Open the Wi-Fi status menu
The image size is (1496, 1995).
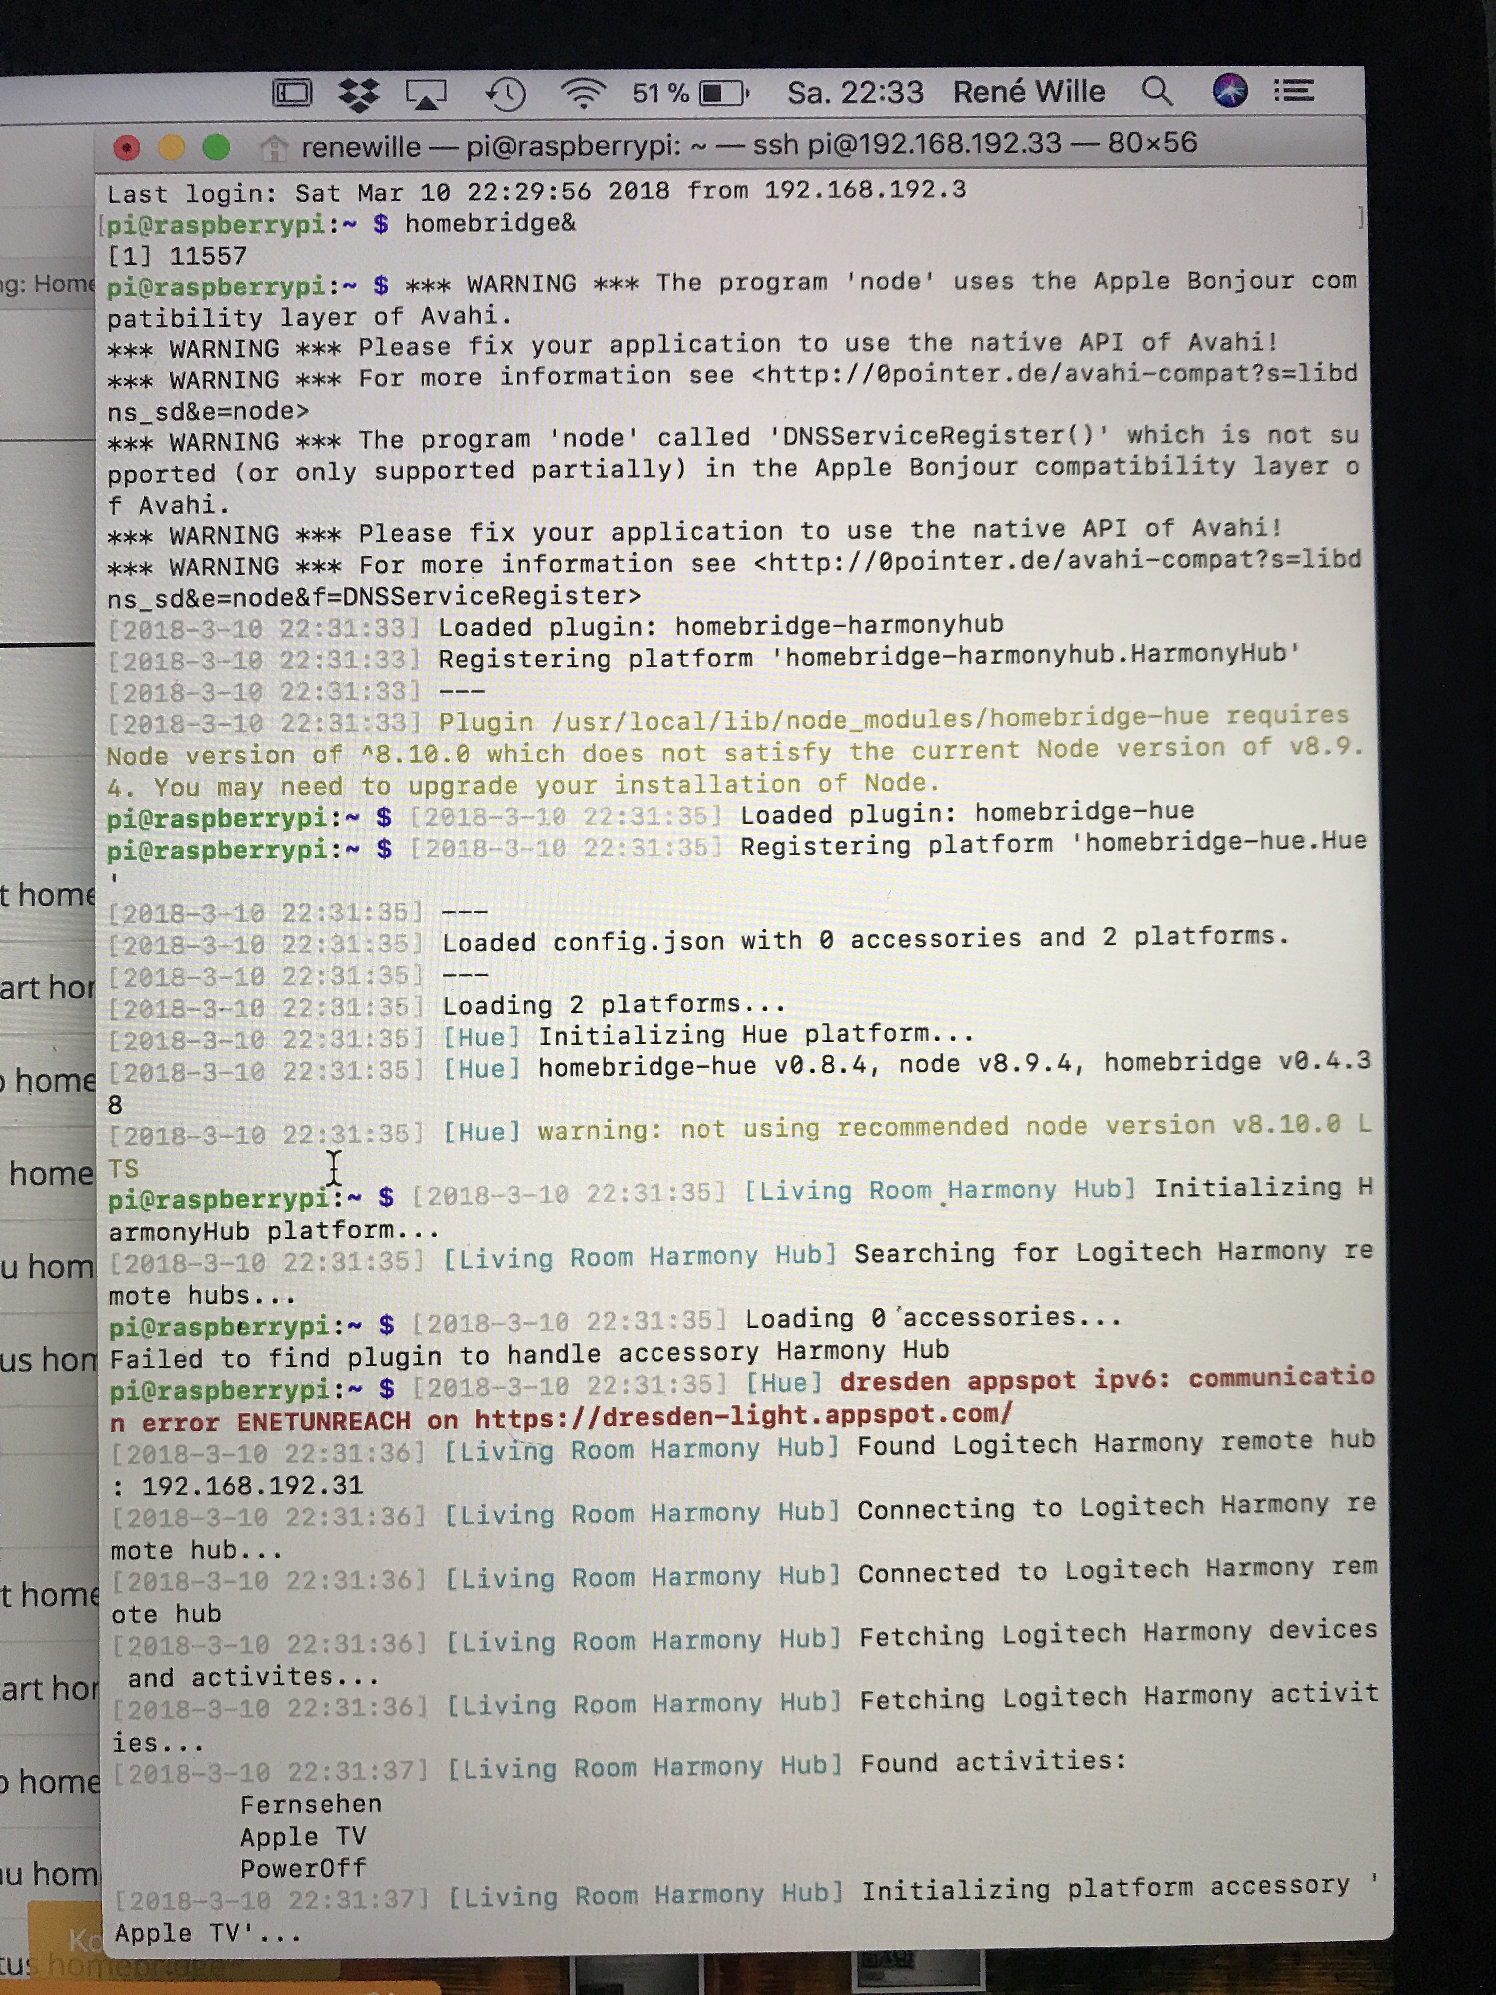[x=583, y=93]
